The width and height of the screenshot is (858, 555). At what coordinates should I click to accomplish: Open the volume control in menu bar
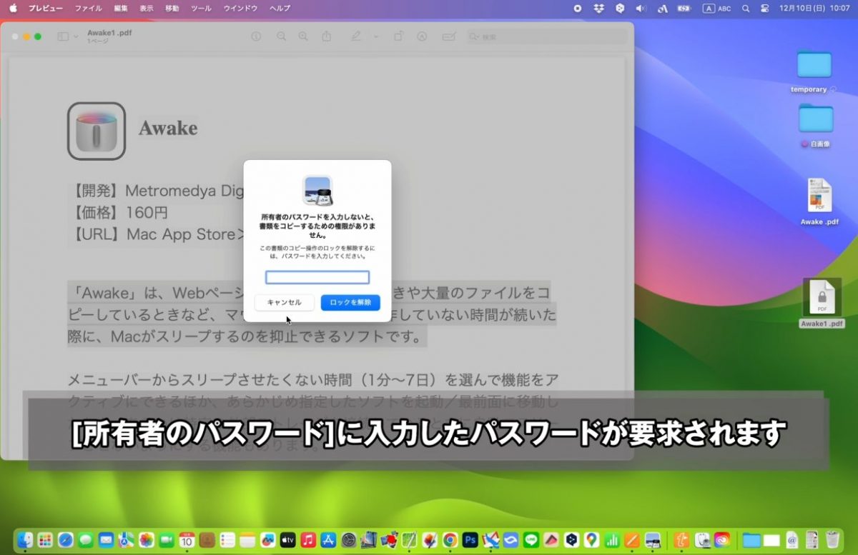641,8
